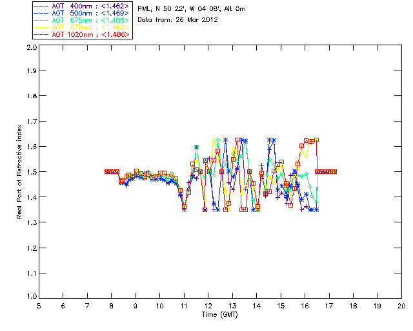Click the 13 x-axis tick label
This screenshot has width=413, height=331.
(x=232, y=306)
